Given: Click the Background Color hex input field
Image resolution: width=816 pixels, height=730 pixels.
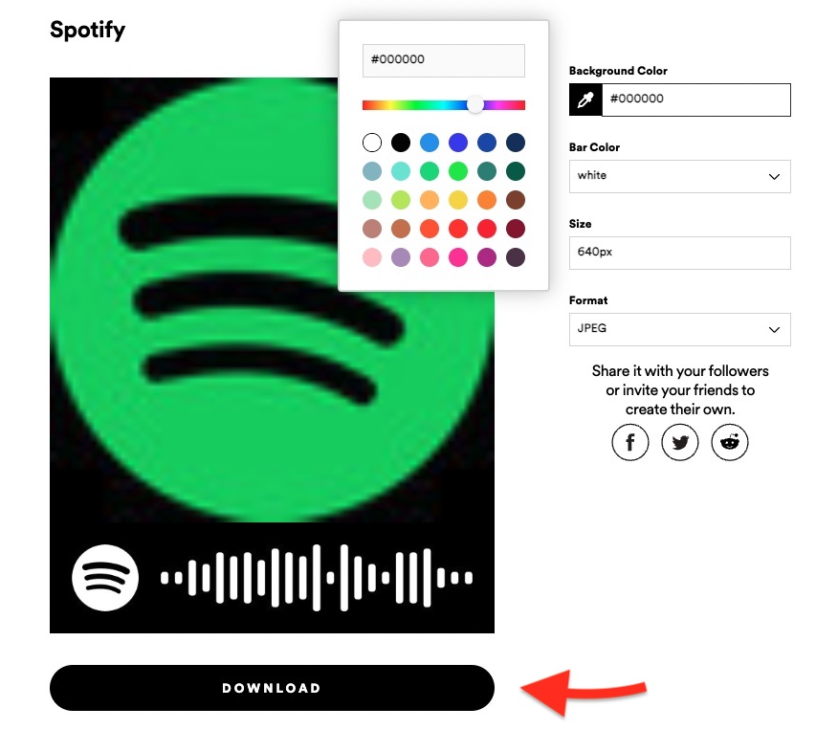Looking at the screenshot, I should pos(696,100).
